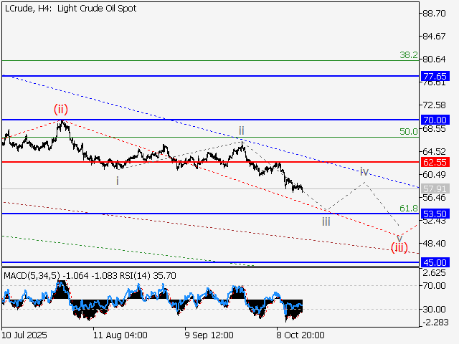Click the gray wave i label
This screenshot has width=459, height=344.
(118, 181)
